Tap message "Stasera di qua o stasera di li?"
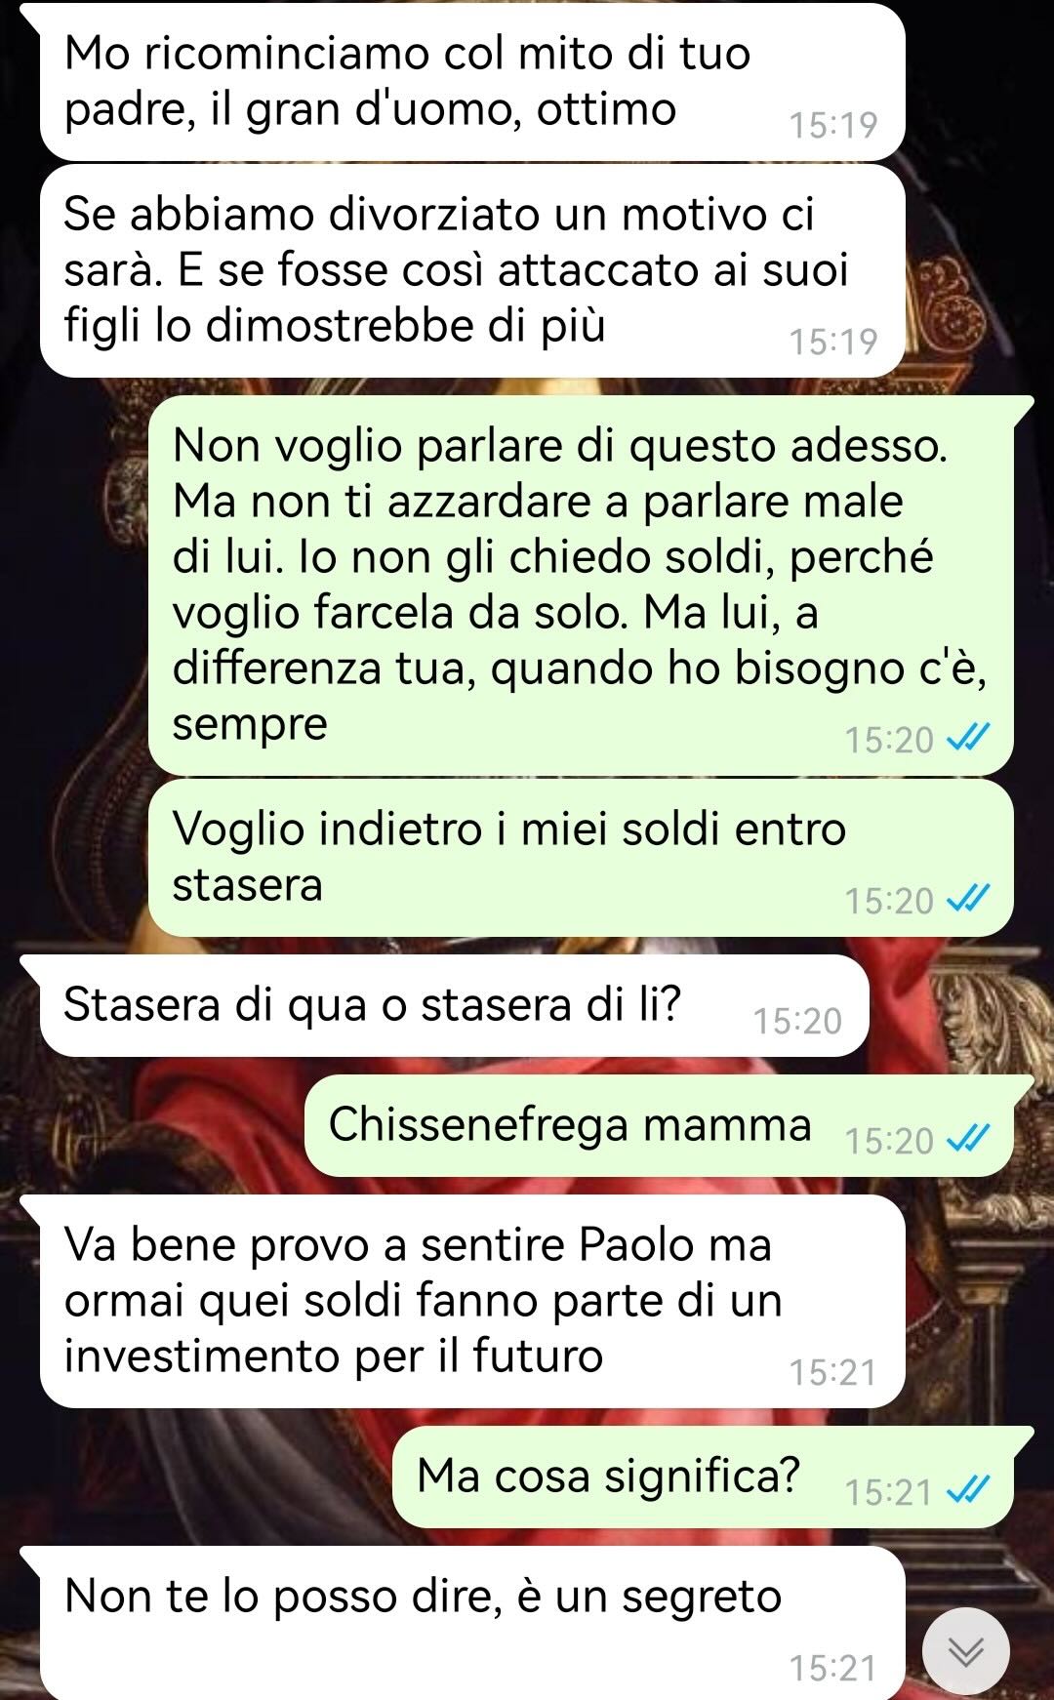 454,1005
